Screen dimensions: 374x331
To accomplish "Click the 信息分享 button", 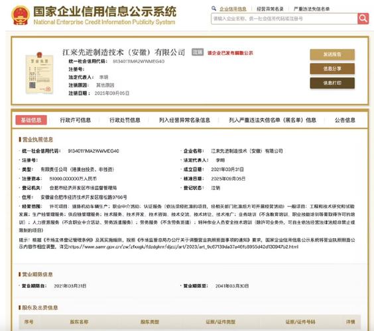I will click(x=332, y=69).
